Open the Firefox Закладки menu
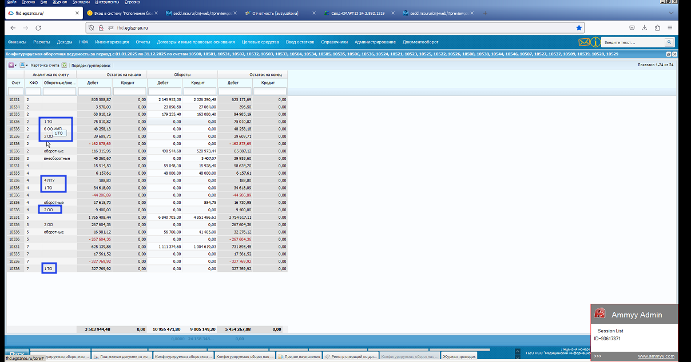This screenshot has height=362, width=691. [81, 2]
